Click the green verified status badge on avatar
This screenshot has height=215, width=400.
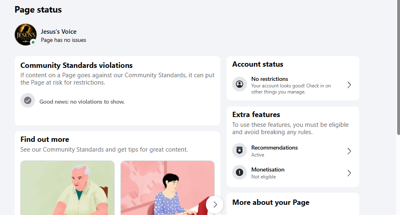click(x=33, y=42)
